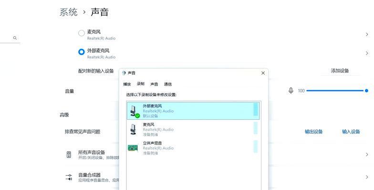
Task: Select the 外部麦克风 radio button in Settings
Action: (x=81, y=52)
